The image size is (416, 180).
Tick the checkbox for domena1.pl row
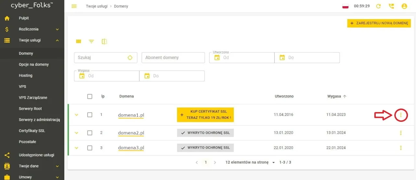(90, 115)
